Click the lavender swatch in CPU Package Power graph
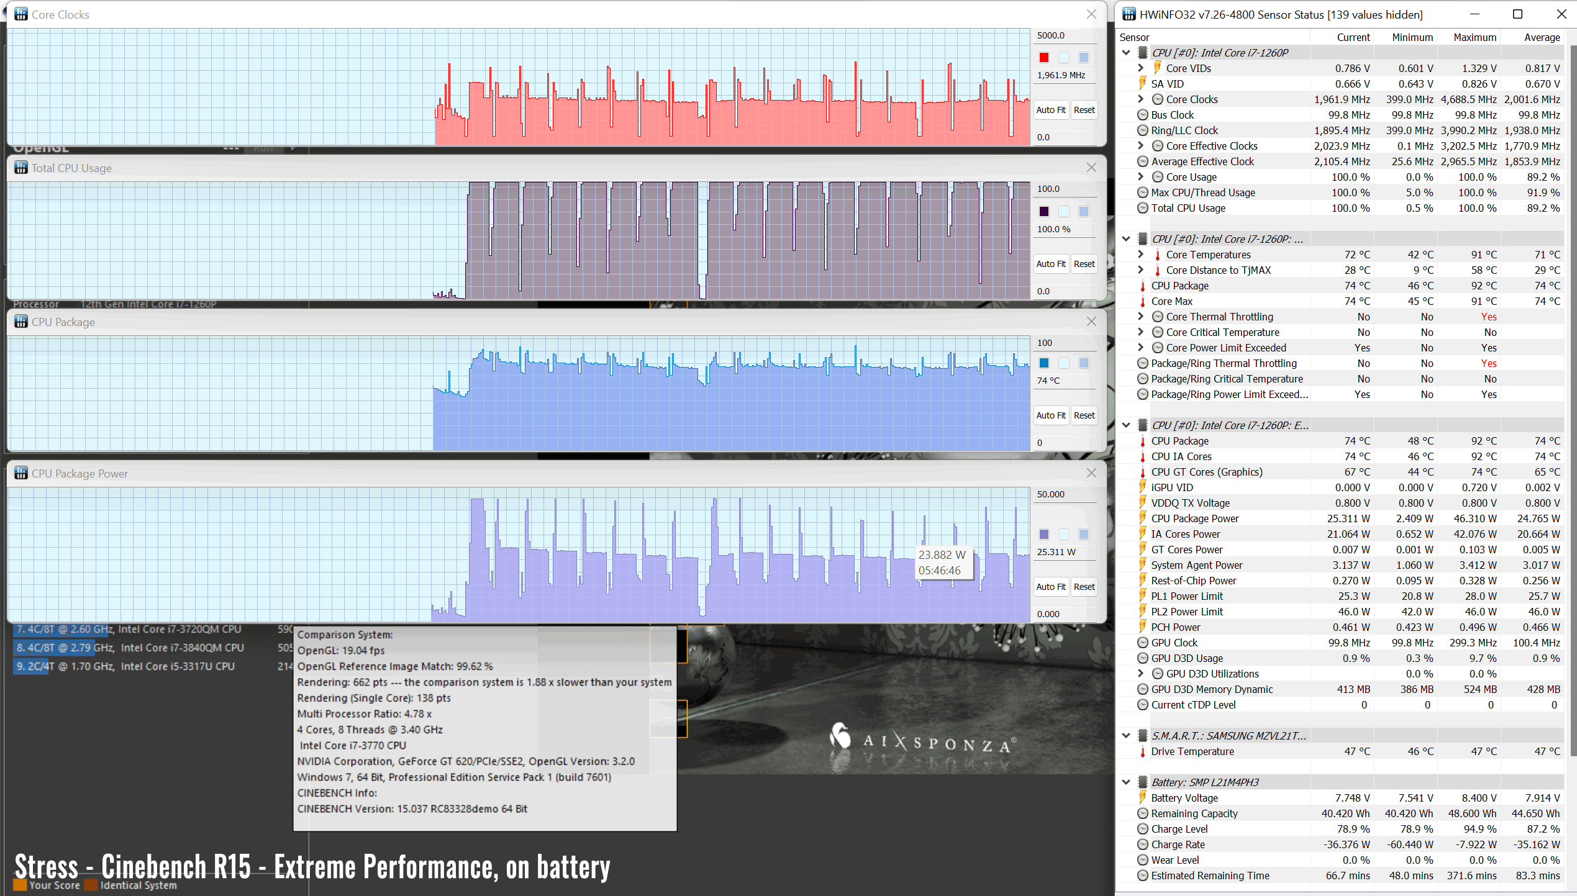The height and width of the screenshot is (896, 1577). (1044, 535)
